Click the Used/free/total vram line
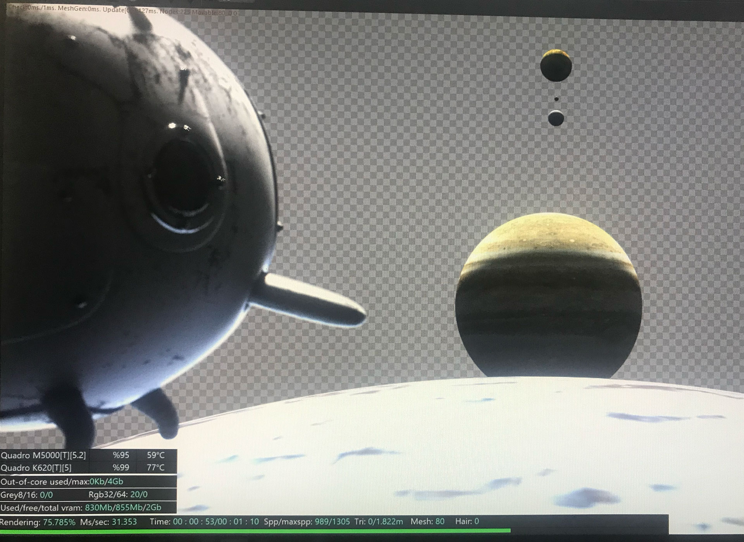744x542 pixels. coord(81,508)
